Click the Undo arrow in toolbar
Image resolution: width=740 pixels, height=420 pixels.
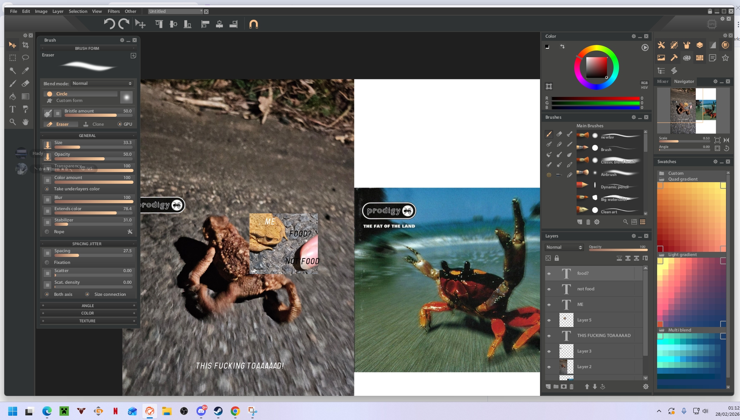(109, 24)
